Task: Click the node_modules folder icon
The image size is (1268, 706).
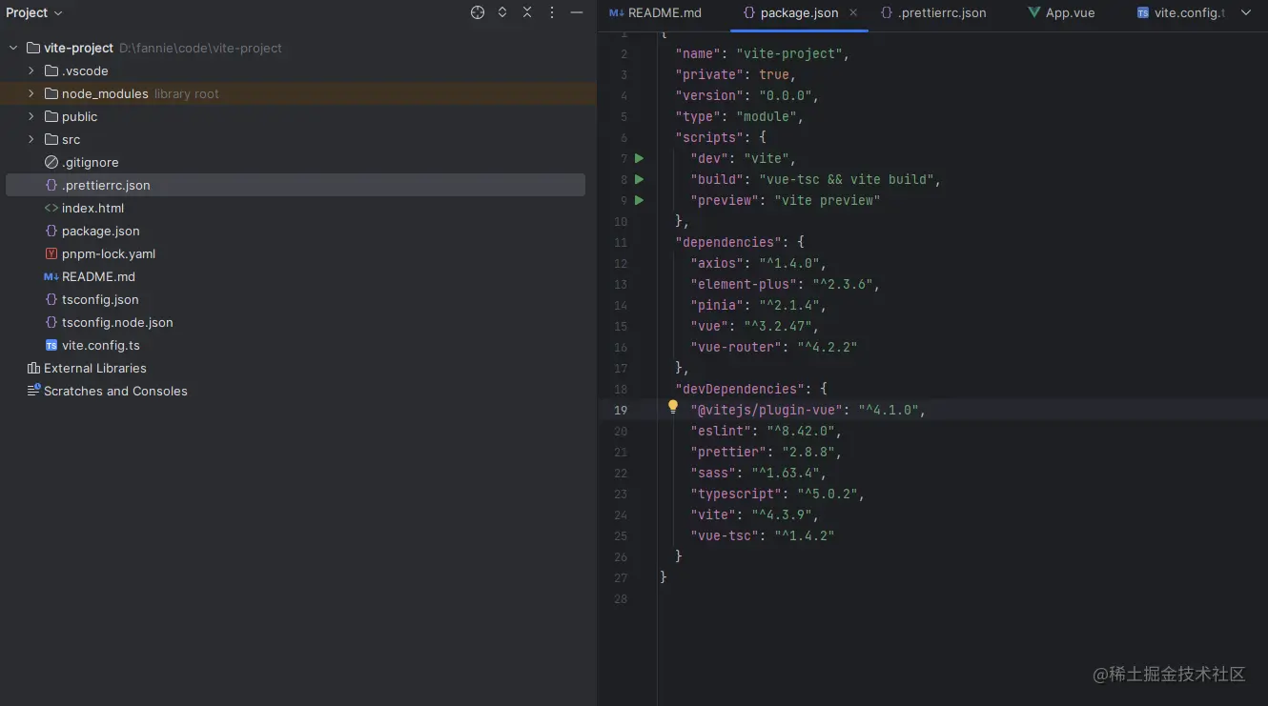Action: coord(51,93)
